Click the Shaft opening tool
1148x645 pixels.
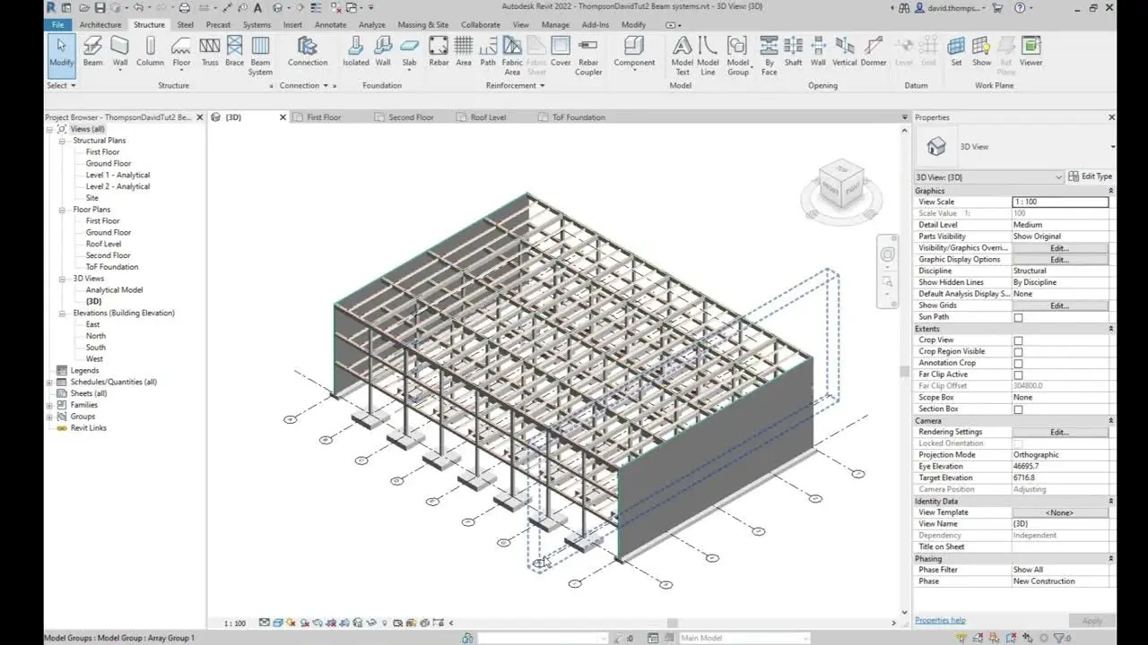point(793,52)
